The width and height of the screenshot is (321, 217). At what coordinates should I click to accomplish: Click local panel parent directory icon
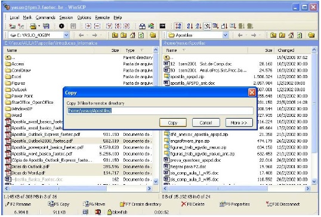[x=115, y=35]
